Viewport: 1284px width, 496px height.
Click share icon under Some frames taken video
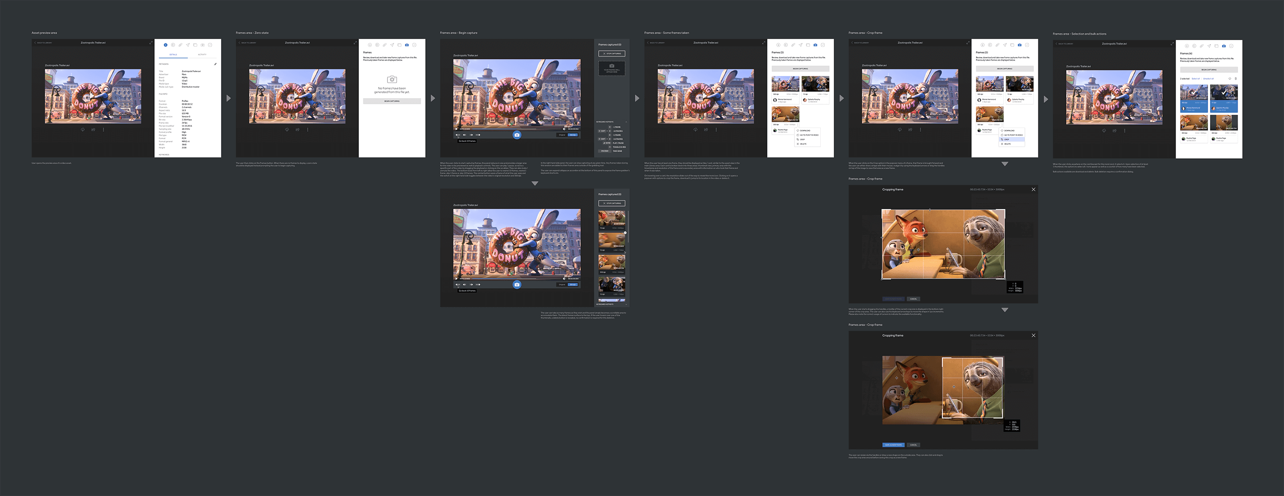click(x=706, y=130)
